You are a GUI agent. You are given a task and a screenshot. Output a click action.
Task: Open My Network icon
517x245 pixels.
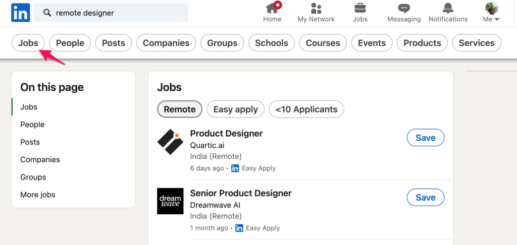316,8
